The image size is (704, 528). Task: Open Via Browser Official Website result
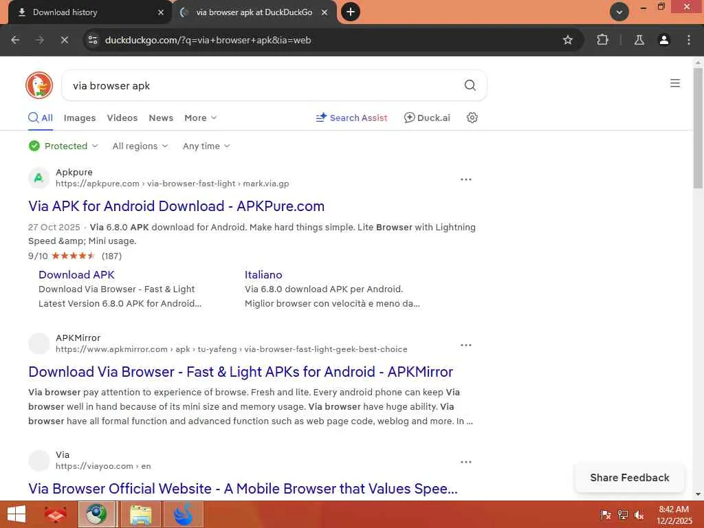tap(243, 489)
